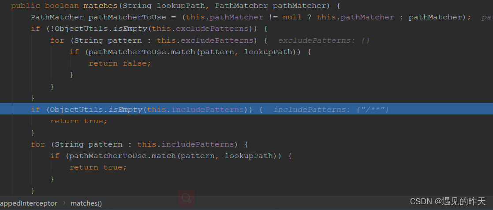Click the 'boolean' return type keyword
The height and width of the screenshot is (210, 493).
62,6
